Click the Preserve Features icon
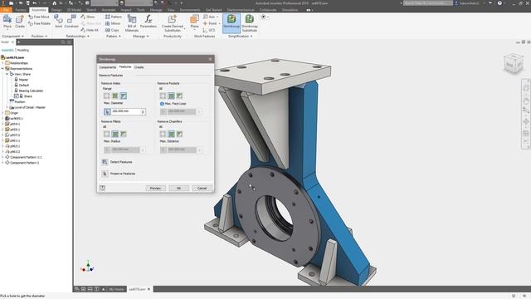 pyautogui.click(x=105, y=174)
